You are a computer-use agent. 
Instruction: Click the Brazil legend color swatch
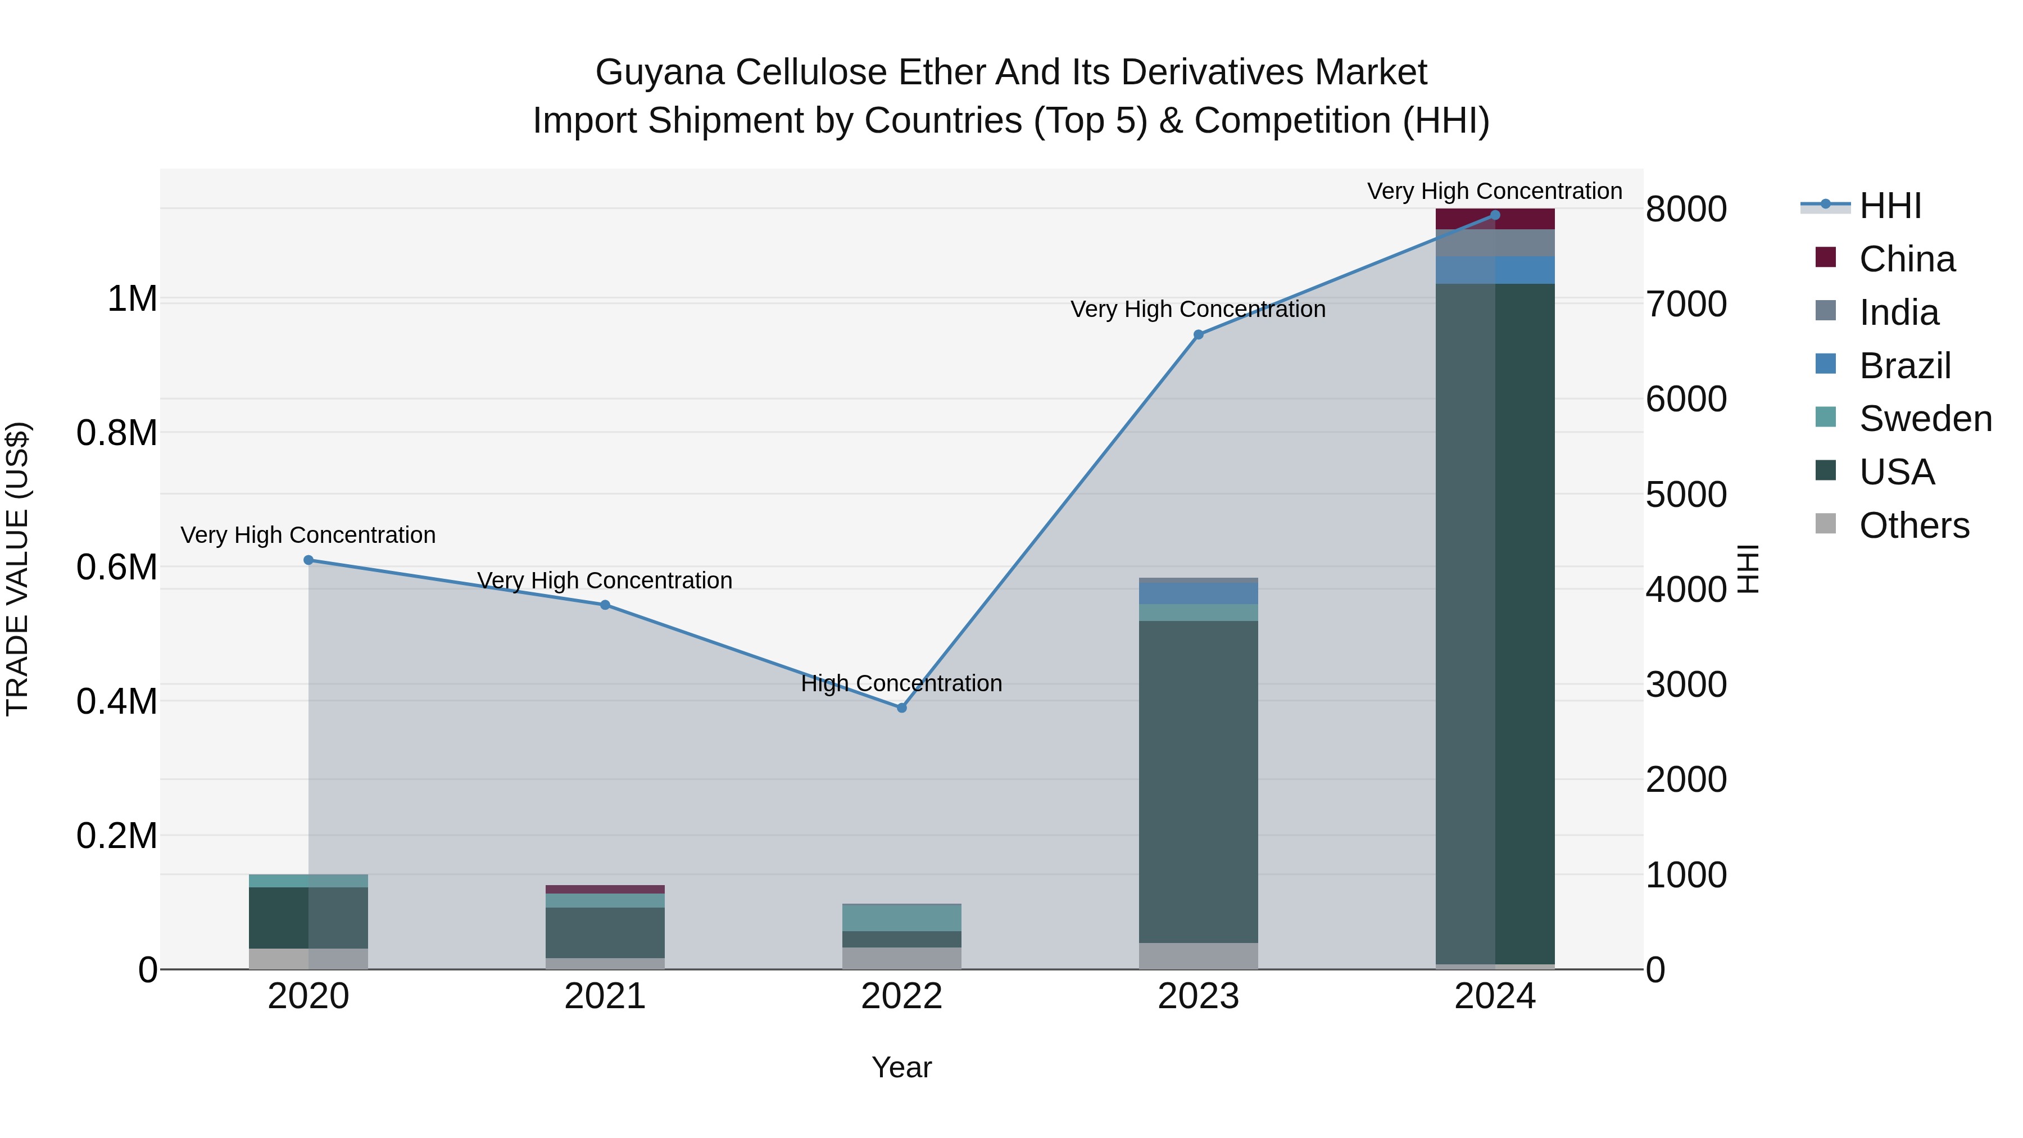[1826, 364]
